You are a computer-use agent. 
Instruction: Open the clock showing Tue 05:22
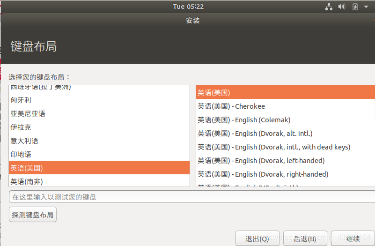click(188, 7)
